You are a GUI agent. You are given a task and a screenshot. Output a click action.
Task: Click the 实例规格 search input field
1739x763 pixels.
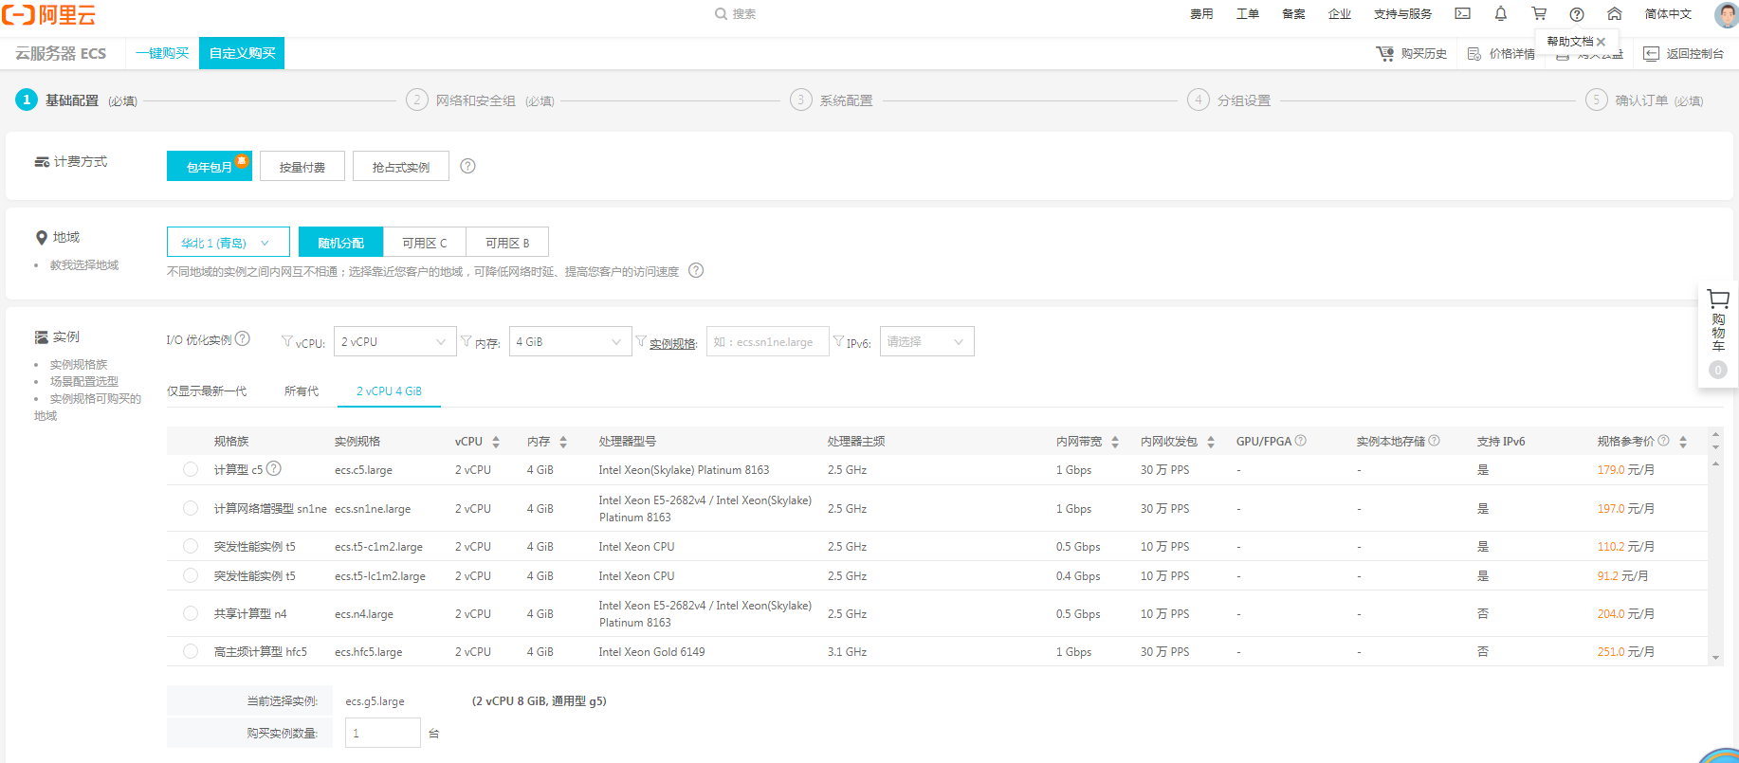(767, 342)
